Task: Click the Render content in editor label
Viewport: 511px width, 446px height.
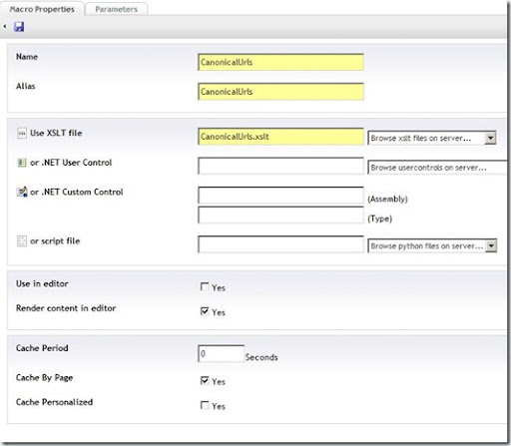Action: (x=66, y=308)
